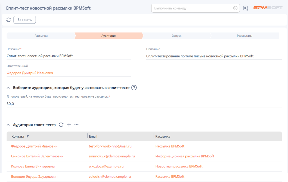Open the audience detail more-actions menu
The height and width of the screenshot is (182, 288).
click(x=76, y=125)
